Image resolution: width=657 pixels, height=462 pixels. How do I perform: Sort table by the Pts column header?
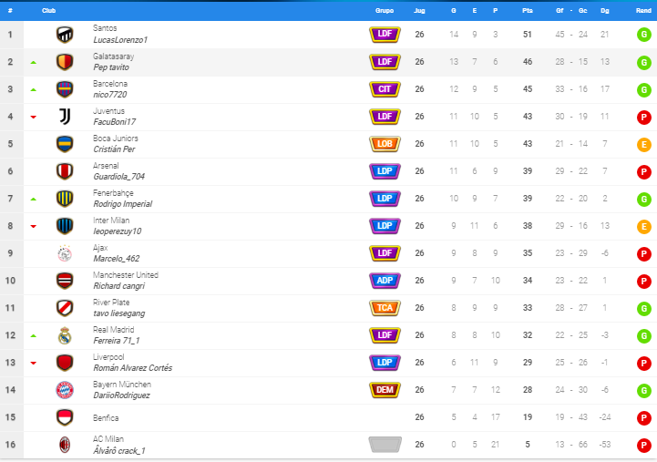(527, 10)
